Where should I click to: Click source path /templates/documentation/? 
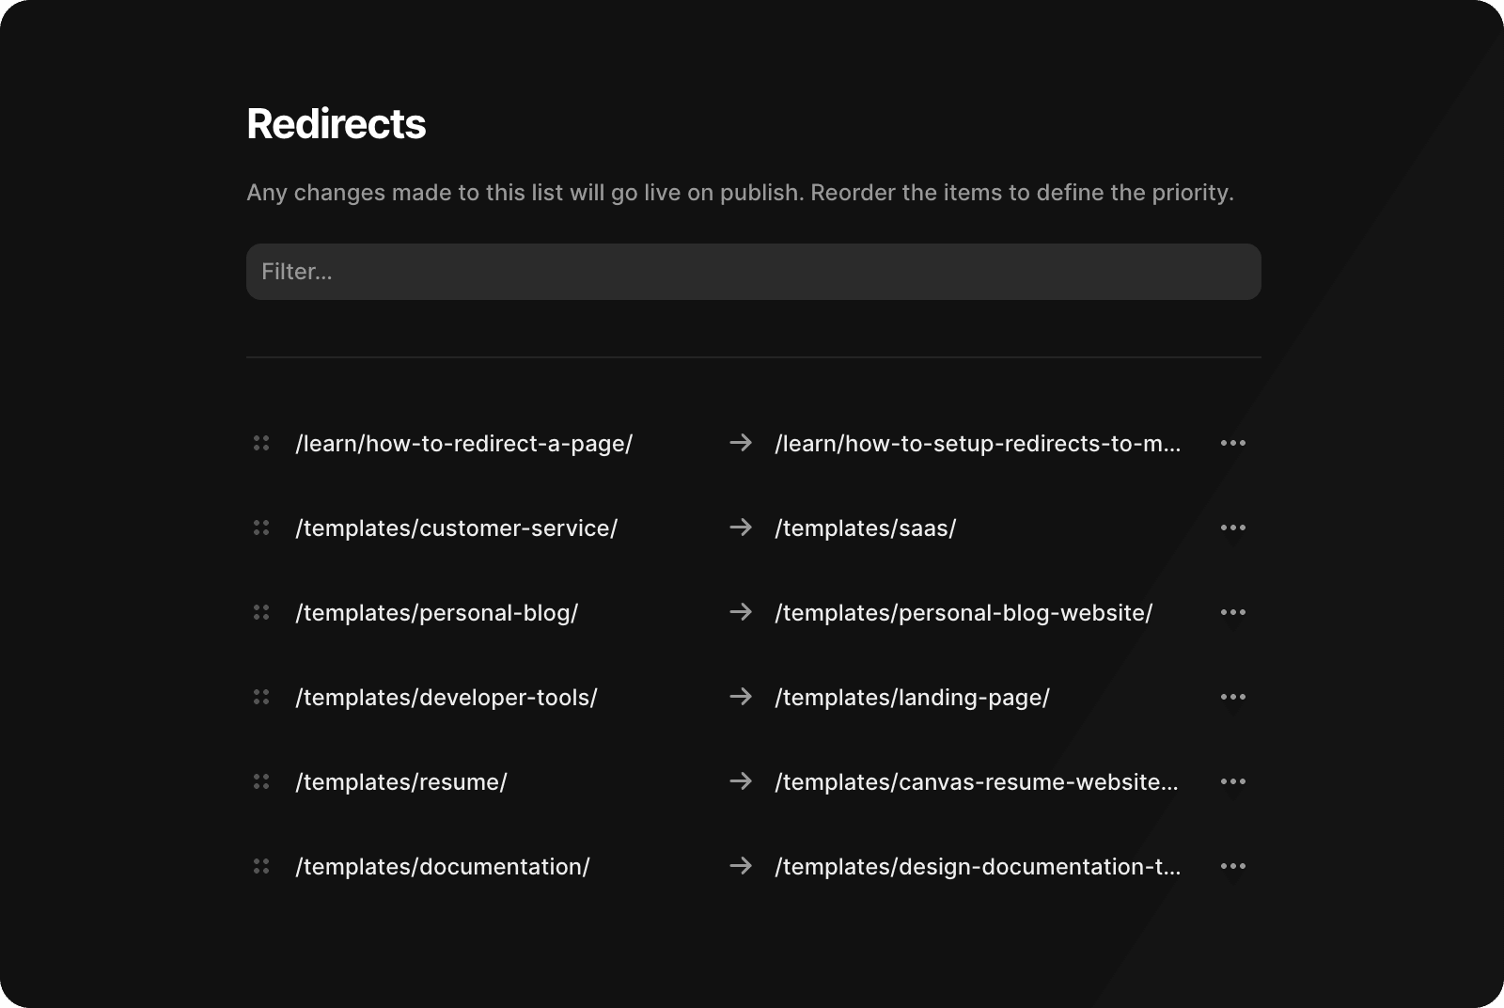(442, 867)
